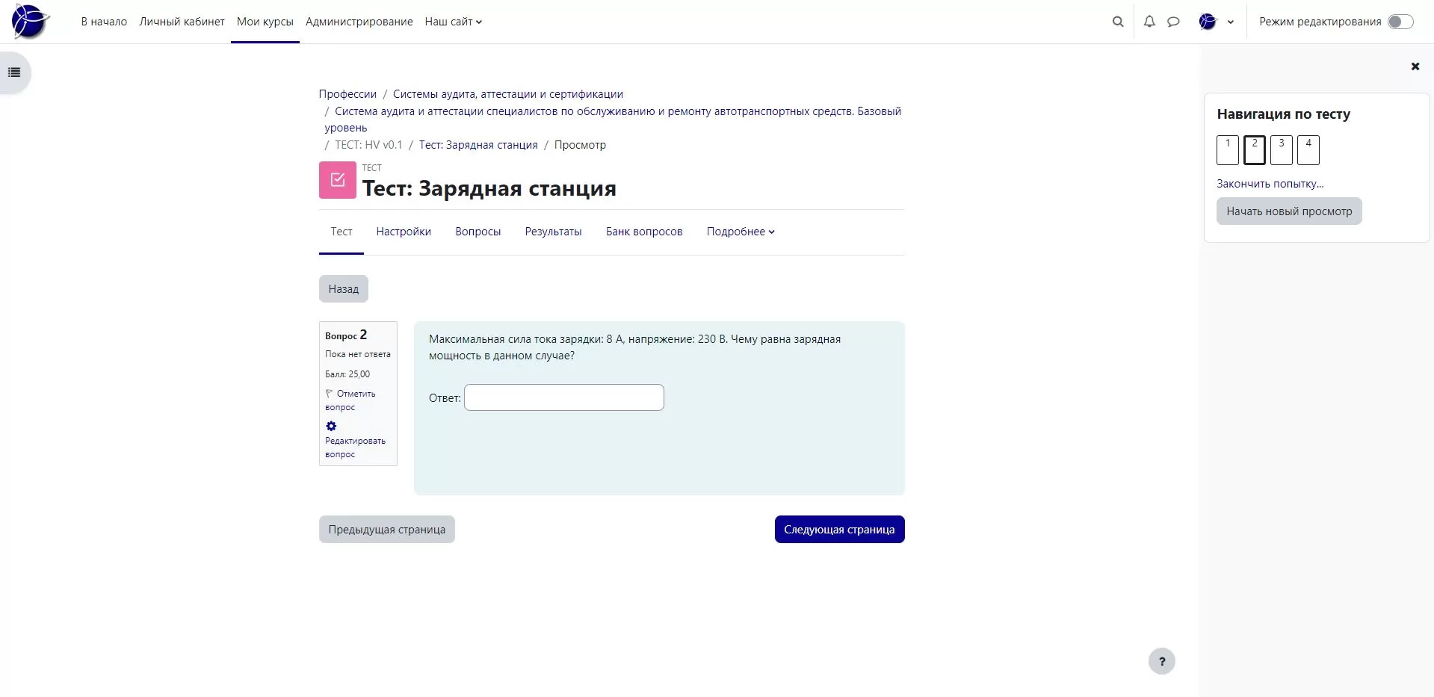Screen dimensions: 1434x697
Task: Open the 'Тест: Зарядная станция' breadcrumb link
Action: pyautogui.click(x=478, y=145)
